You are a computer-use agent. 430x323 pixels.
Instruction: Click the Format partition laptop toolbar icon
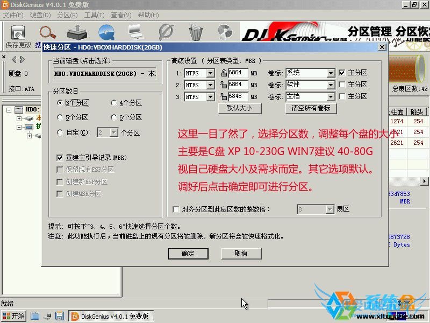(x=135, y=32)
